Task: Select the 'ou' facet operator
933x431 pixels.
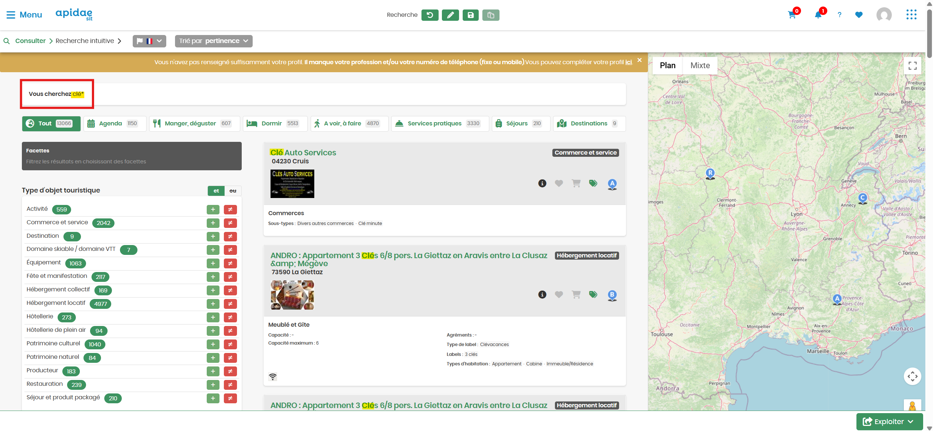Action: click(x=233, y=191)
